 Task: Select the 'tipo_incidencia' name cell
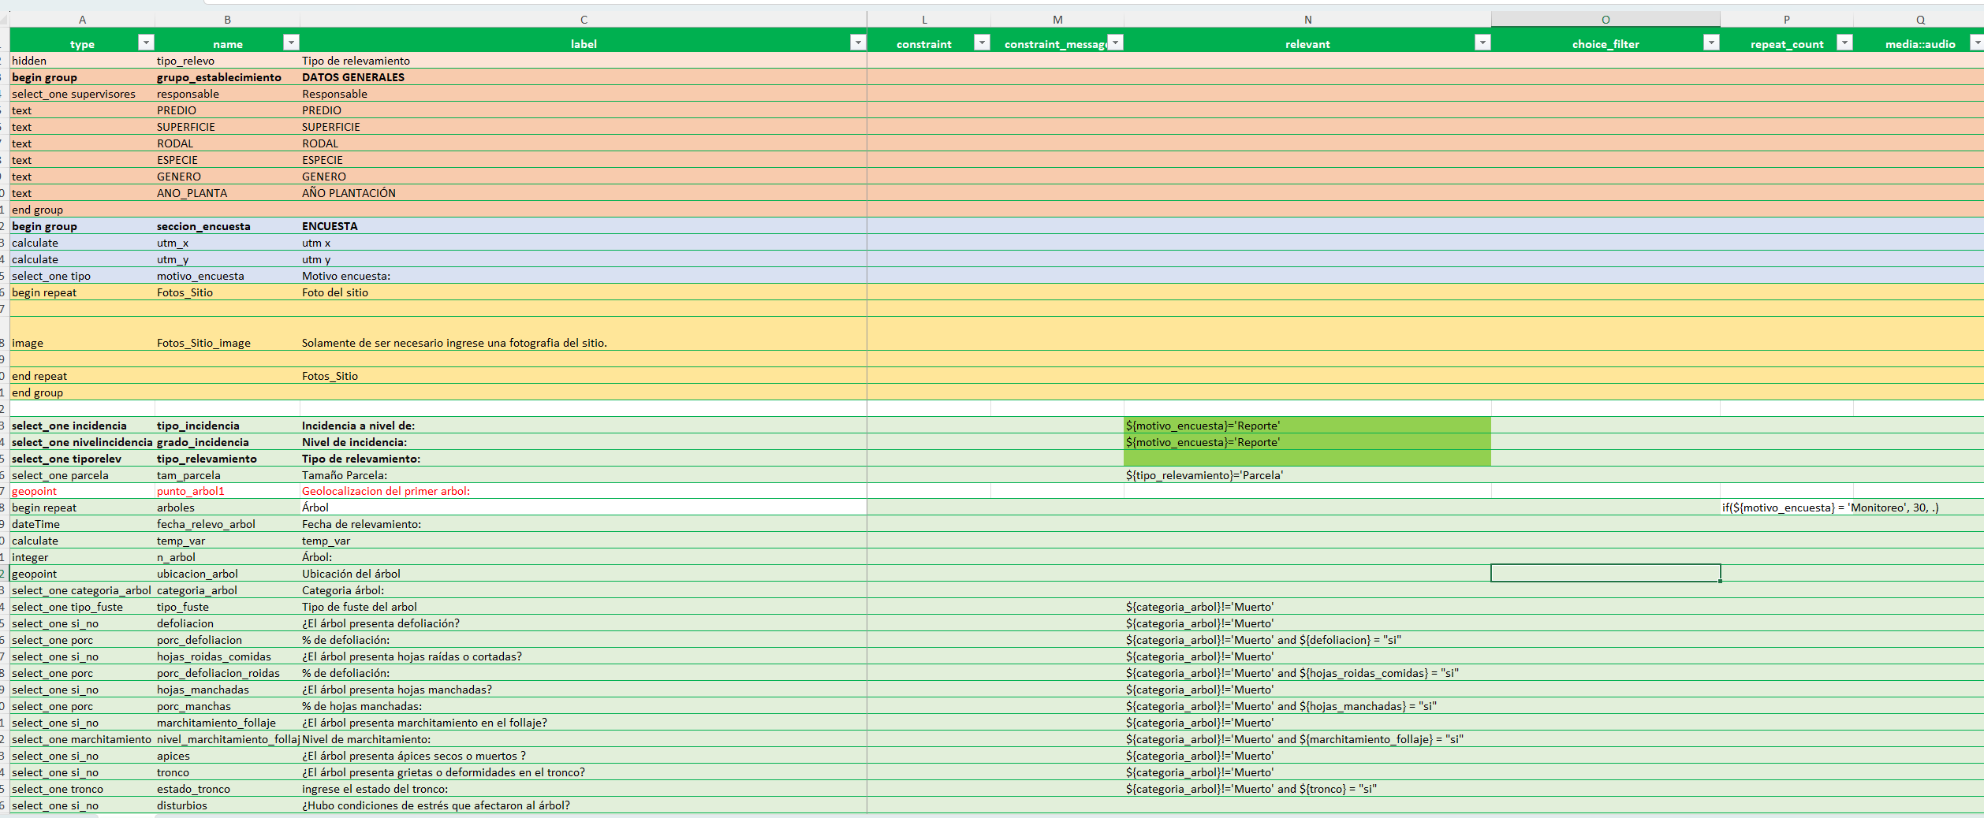click(227, 426)
